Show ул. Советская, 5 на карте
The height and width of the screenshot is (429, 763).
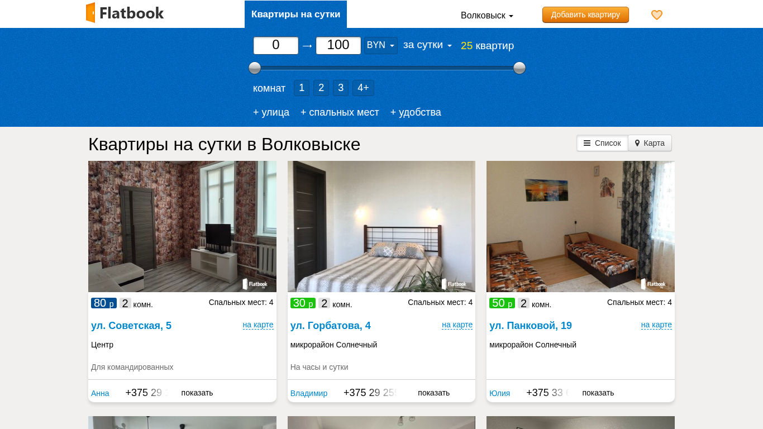tap(258, 325)
